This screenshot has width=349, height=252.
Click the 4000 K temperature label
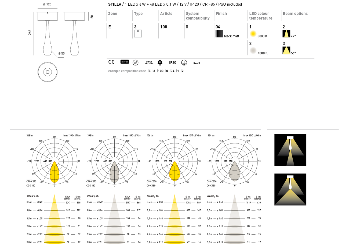[263, 53]
